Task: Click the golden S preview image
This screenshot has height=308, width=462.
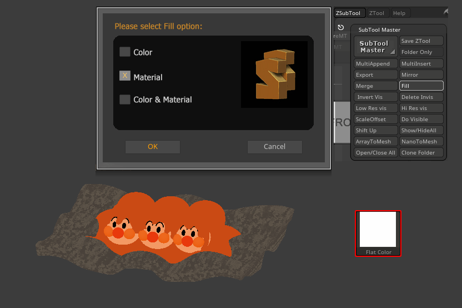Action: coord(274,74)
